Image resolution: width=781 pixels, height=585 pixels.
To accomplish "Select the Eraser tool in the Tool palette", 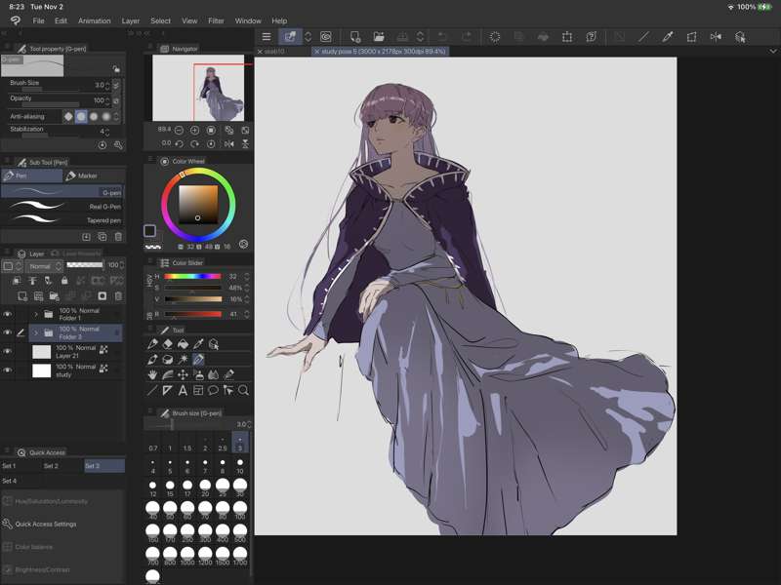I will 168,344.
